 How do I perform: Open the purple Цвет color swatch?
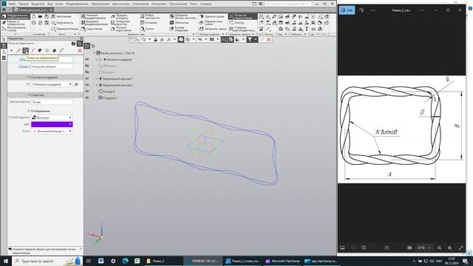click(x=52, y=124)
